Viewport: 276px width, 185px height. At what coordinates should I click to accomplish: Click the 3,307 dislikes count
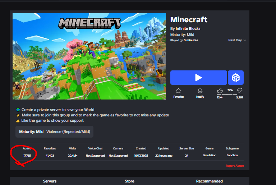pos(240,97)
